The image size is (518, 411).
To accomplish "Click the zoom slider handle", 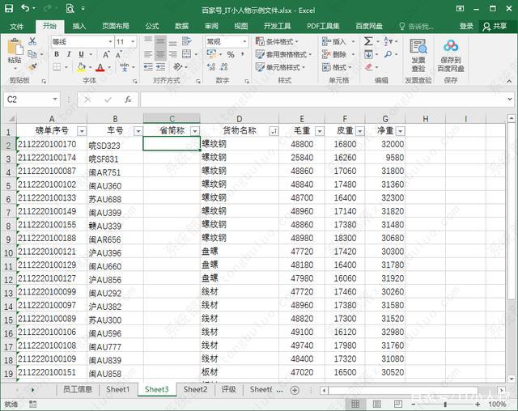I will click(x=445, y=404).
